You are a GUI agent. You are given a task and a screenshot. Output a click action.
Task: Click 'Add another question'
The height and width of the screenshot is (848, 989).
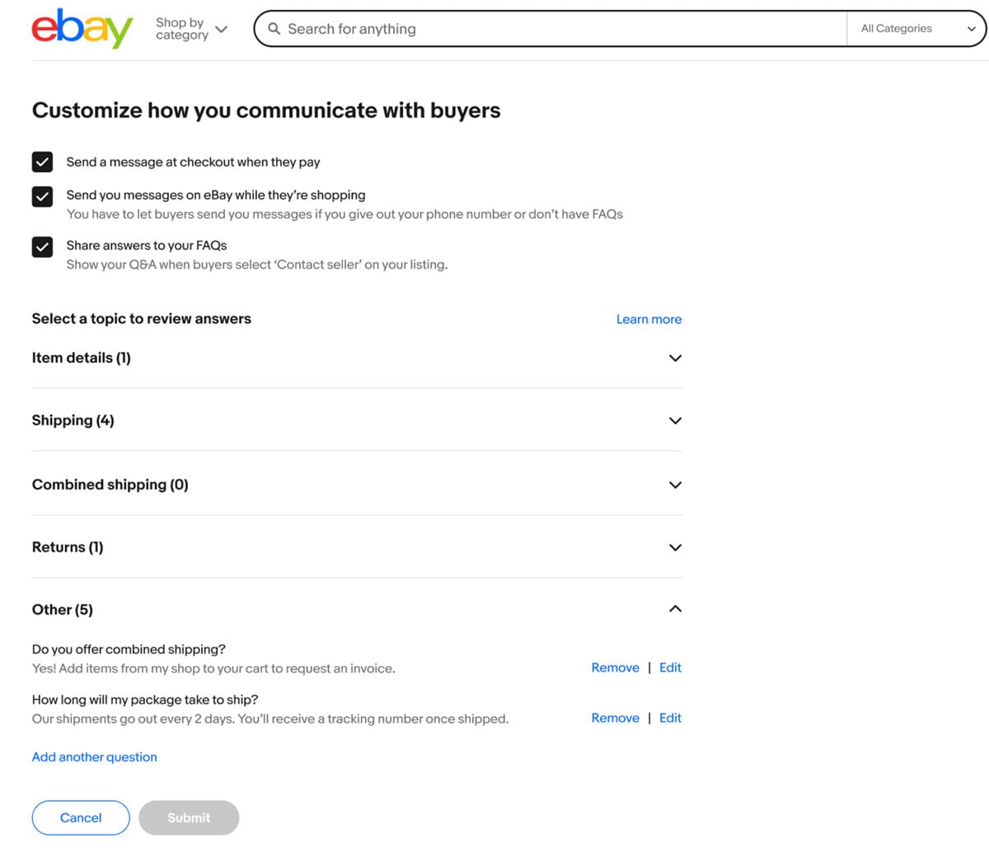[94, 757]
